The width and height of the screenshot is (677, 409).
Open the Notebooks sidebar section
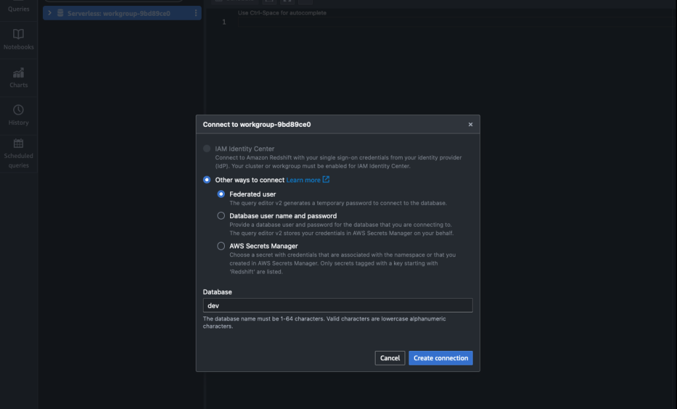point(19,40)
